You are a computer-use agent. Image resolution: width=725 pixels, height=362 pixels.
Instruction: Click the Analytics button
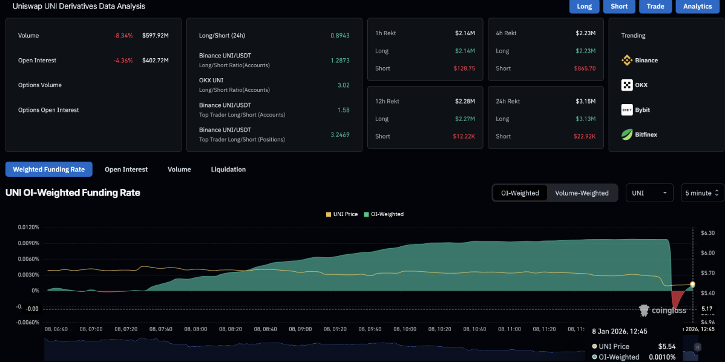click(697, 6)
